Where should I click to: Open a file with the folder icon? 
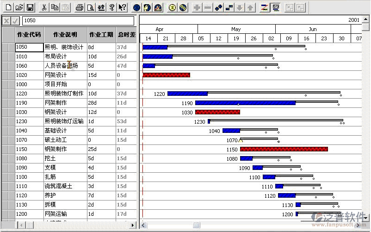[x=19, y=7]
